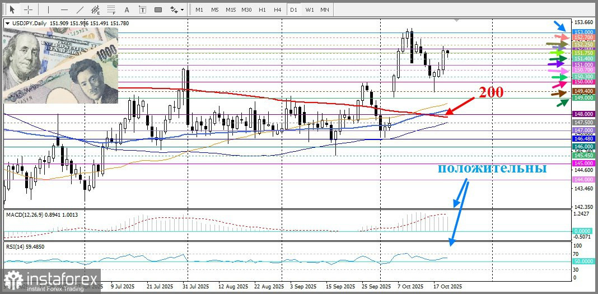
Task: Click the 152.700 price level tag
Action: [x=583, y=38]
